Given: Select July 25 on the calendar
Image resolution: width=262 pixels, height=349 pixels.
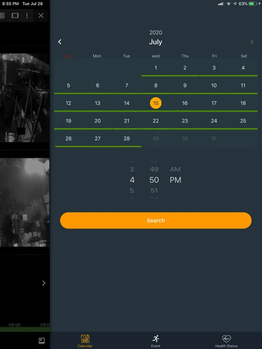Looking at the screenshot, I should [243, 121].
